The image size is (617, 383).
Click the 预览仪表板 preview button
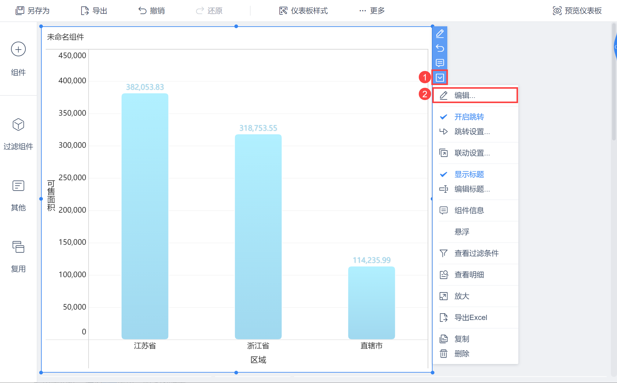pos(577,11)
